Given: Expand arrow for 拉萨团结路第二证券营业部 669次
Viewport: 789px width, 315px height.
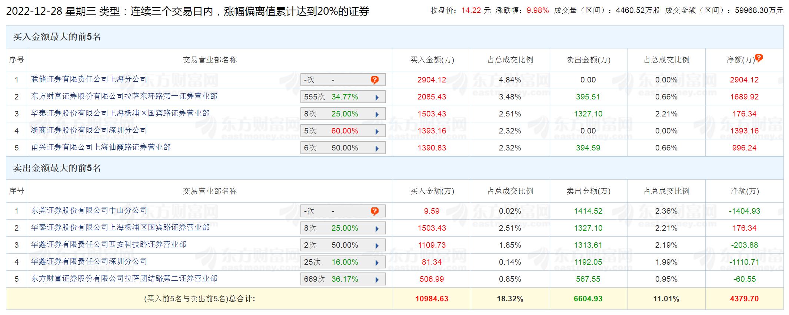Looking at the screenshot, I should point(377,280).
